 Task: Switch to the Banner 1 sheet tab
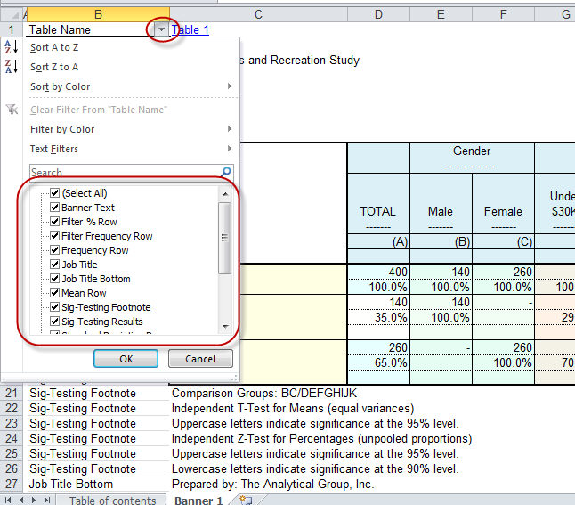click(198, 500)
